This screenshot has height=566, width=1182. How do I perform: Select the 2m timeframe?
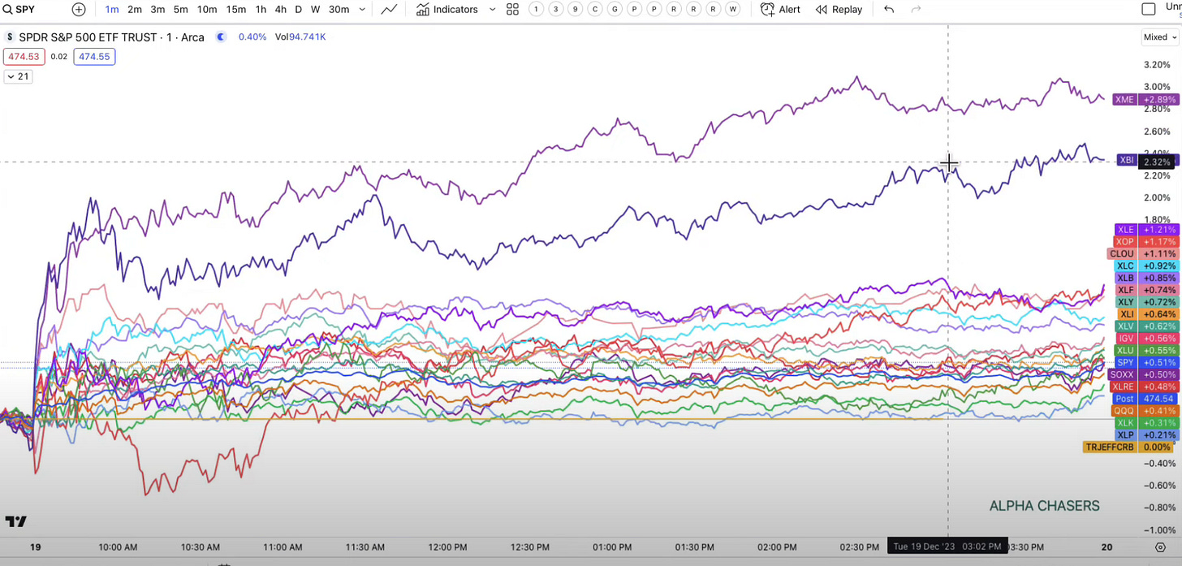click(135, 10)
